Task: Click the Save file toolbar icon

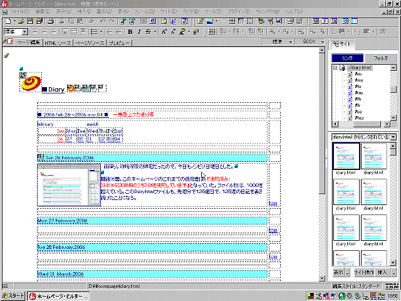Action: pyautogui.click(x=30, y=21)
